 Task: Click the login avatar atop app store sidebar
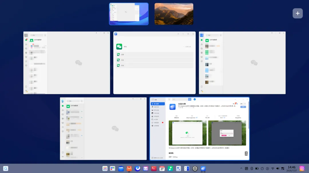[153, 99]
